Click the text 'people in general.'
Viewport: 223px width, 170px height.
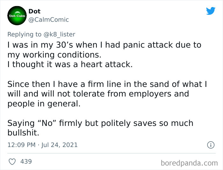pos(44,104)
